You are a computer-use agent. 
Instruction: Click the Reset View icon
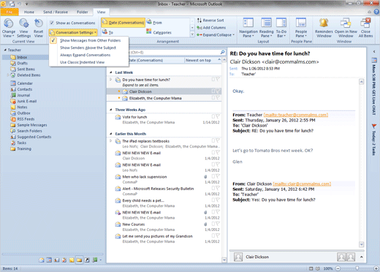coord(38,23)
